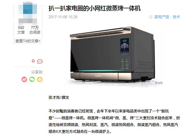Open the 家电产品 category link
This screenshot has width=184, height=139.
(162, 17)
